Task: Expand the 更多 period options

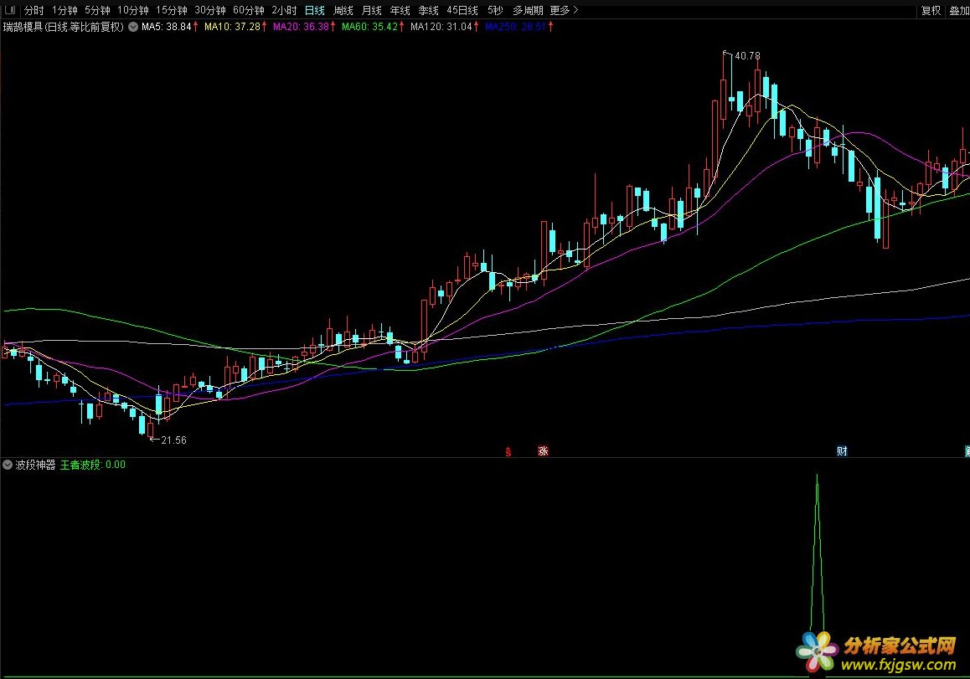Action: click(565, 11)
